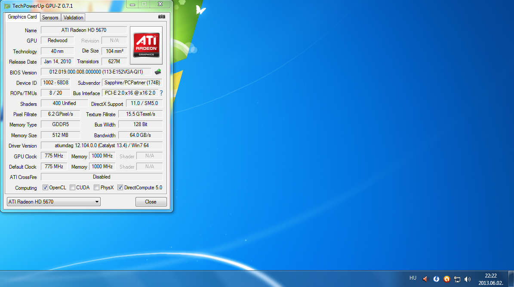
Task: Open the taskbar clock showing 22:22
Action: pyautogui.click(x=491, y=279)
